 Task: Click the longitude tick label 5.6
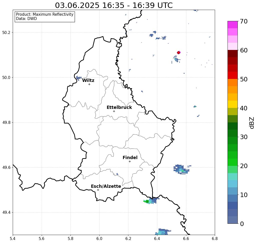(42, 239)
